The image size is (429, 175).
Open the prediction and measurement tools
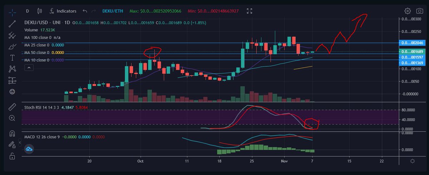coord(12,80)
